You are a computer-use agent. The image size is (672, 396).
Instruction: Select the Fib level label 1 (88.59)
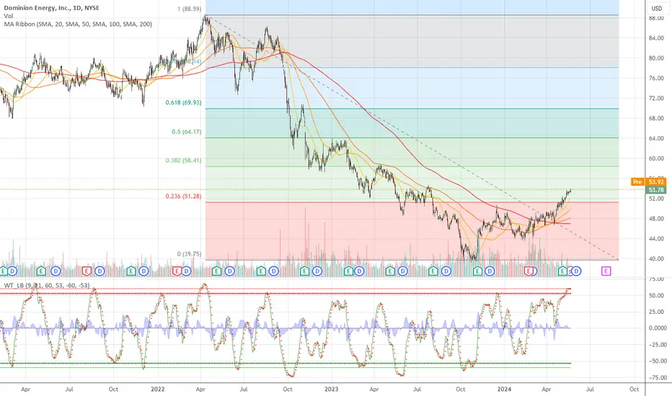(190, 9)
